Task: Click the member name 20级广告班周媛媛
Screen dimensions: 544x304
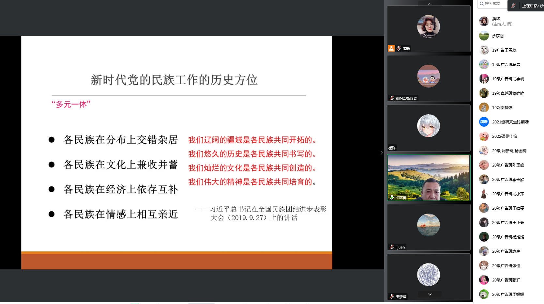Action: click(x=508, y=295)
